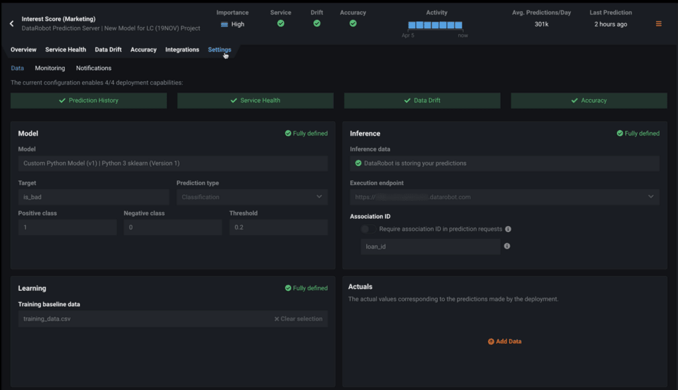The image size is (678, 390).
Task: Go to the Data Drift tab
Action: [x=108, y=50]
